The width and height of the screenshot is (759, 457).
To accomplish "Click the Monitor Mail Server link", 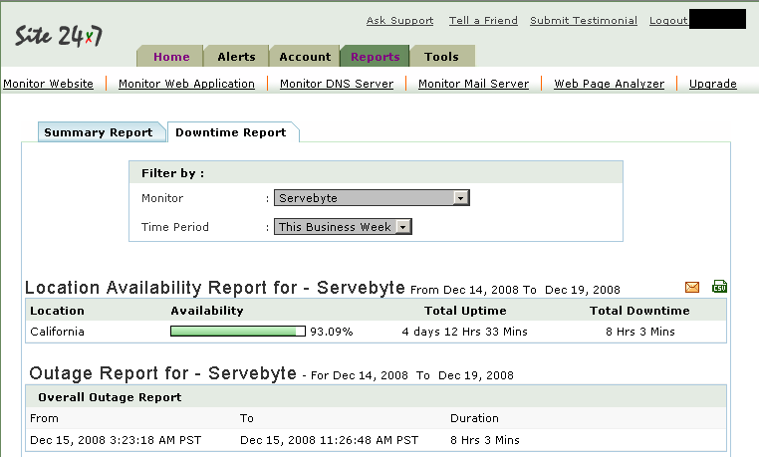I will pyautogui.click(x=473, y=84).
